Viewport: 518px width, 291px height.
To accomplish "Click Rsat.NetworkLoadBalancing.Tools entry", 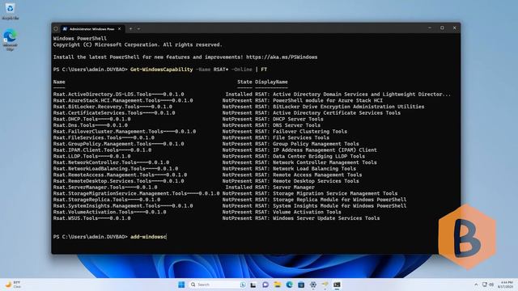I will (116, 169).
